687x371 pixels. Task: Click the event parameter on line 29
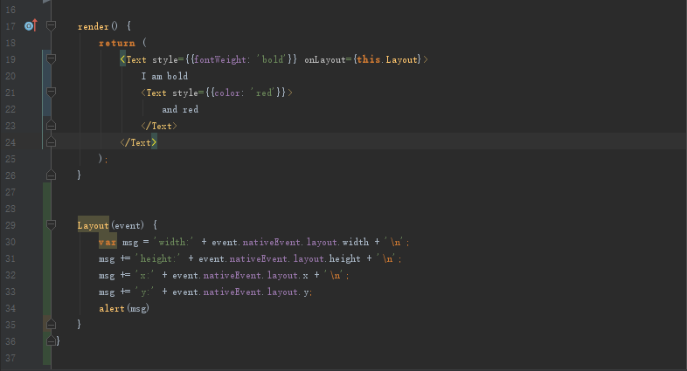point(128,225)
